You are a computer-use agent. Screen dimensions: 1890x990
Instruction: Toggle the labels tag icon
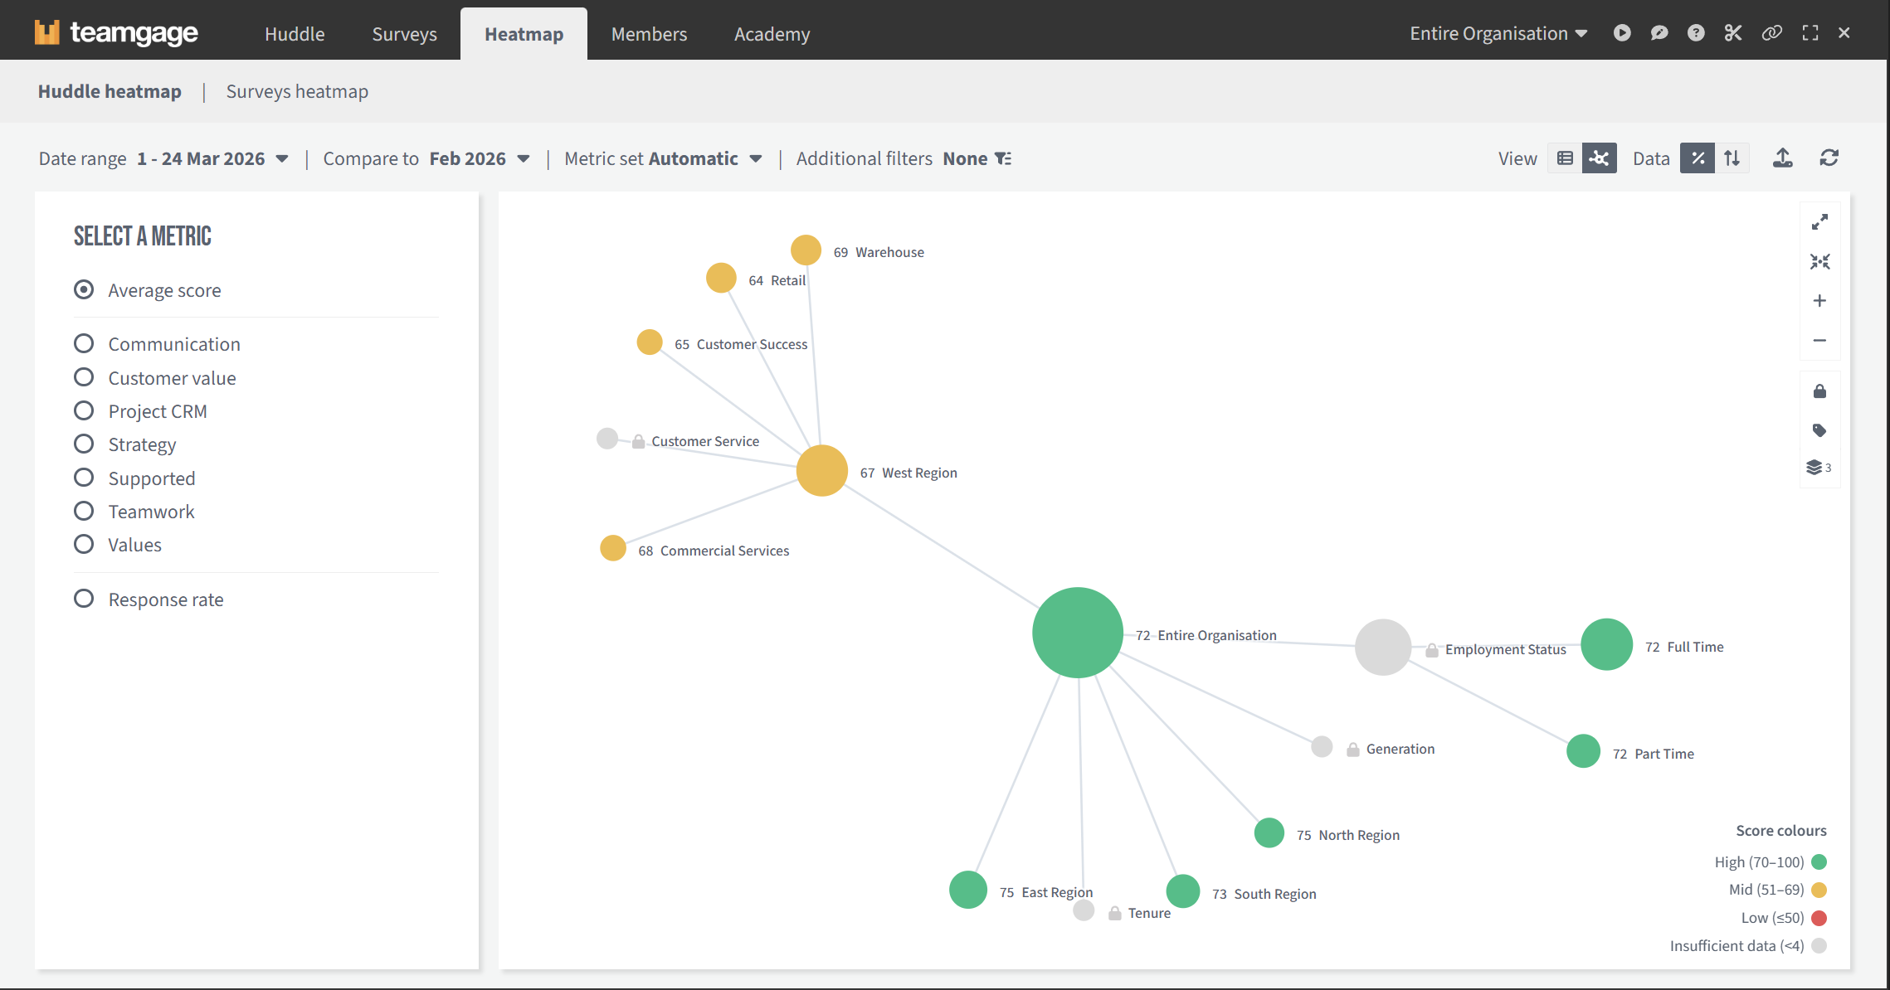[x=1819, y=430]
